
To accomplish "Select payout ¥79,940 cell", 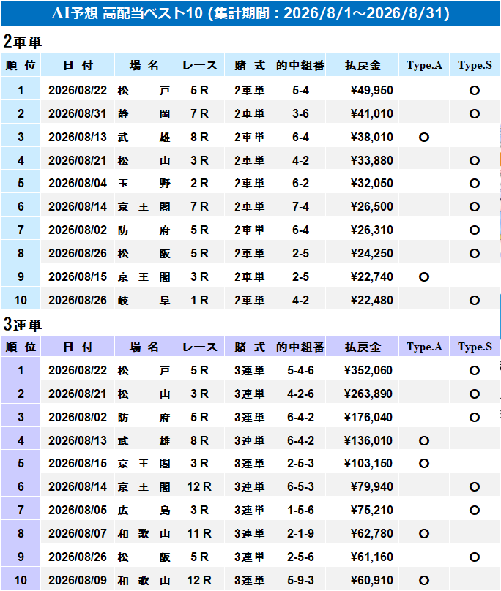I will (x=363, y=486).
